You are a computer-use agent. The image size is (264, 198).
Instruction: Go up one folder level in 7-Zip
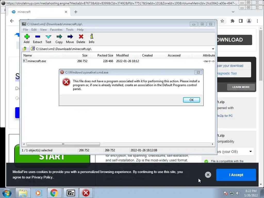25,49
